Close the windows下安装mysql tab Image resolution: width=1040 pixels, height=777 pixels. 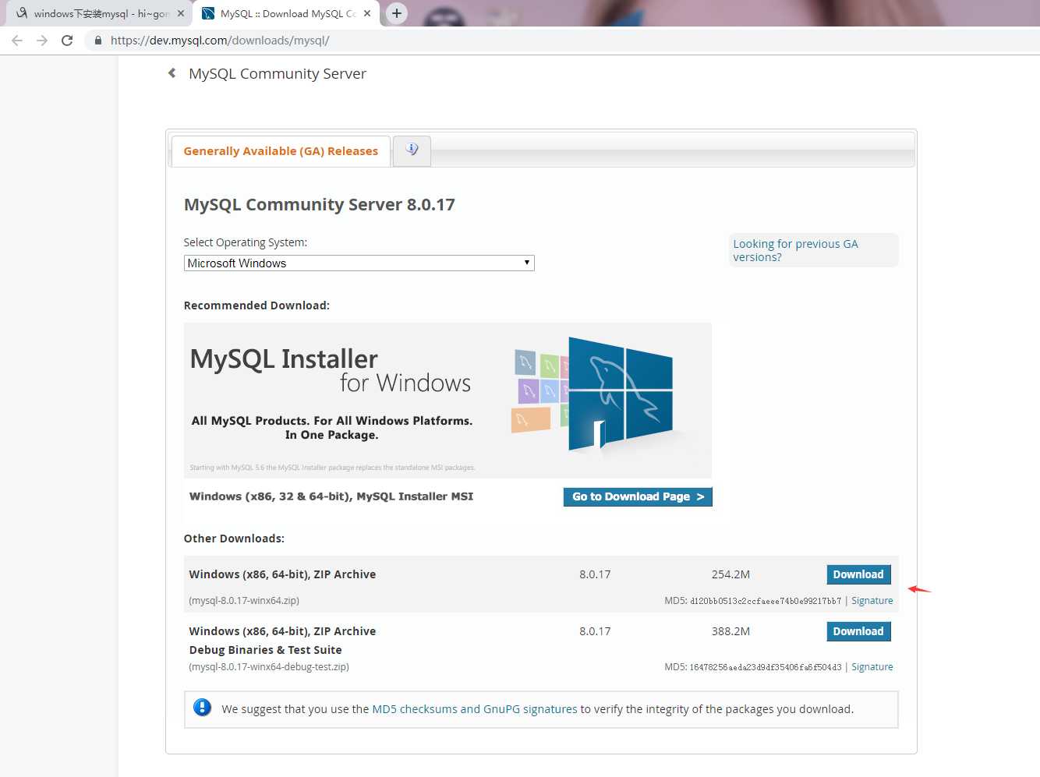pyautogui.click(x=181, y=13)
